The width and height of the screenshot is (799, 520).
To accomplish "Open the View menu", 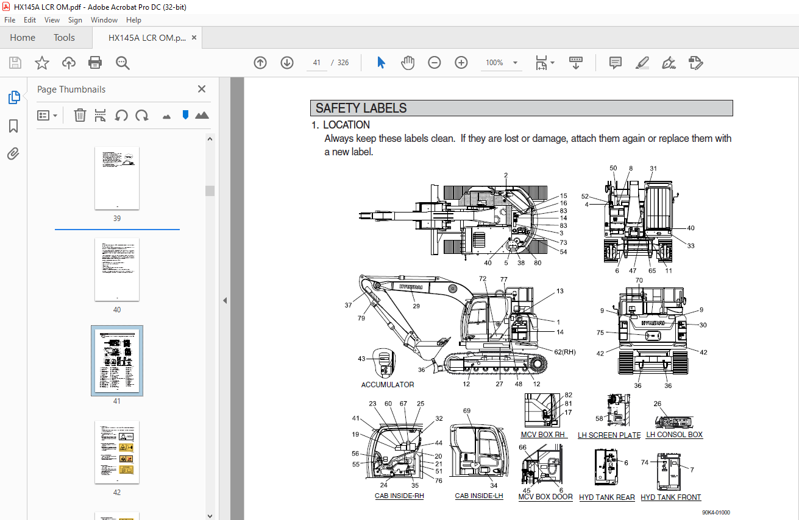I will pos(52,20).
